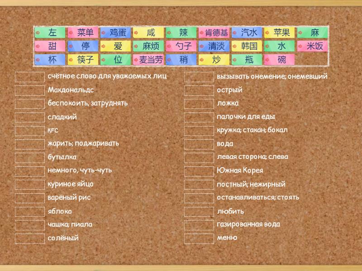Play audio for the 瓶 tile
Viewport: 362px width, 271px height.
click(x=234, y=60)
